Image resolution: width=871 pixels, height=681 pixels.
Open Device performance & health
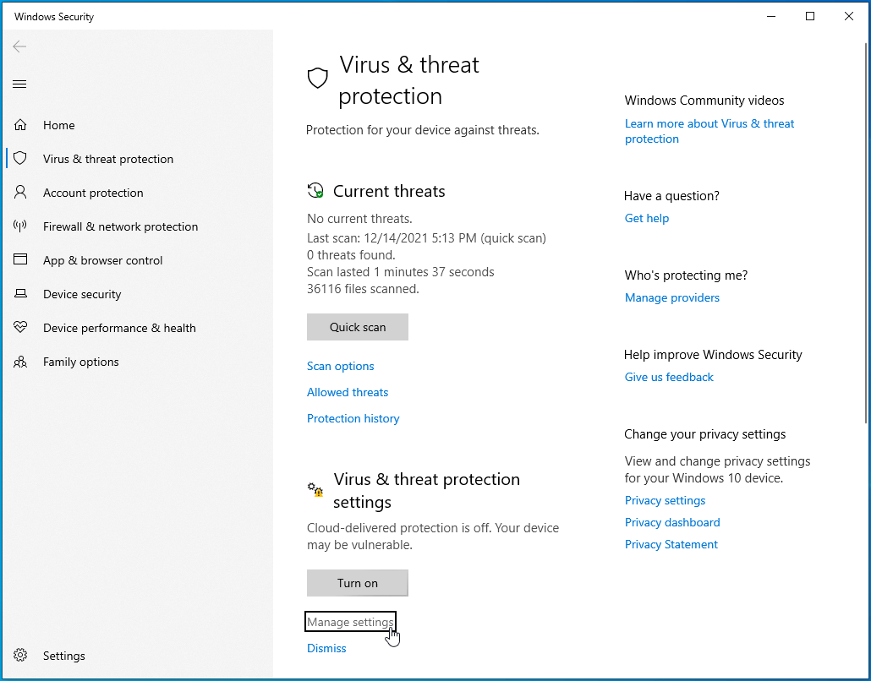click(x=119, y=327)
